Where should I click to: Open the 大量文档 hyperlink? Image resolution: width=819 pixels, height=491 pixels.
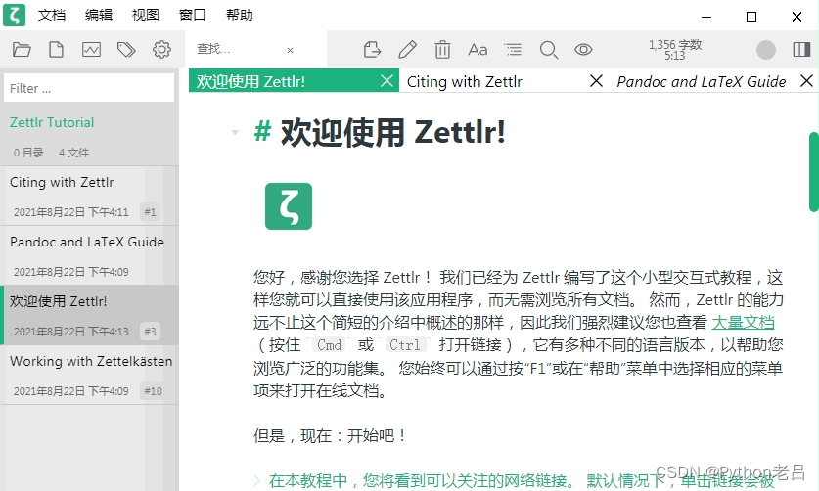[743, 323]
